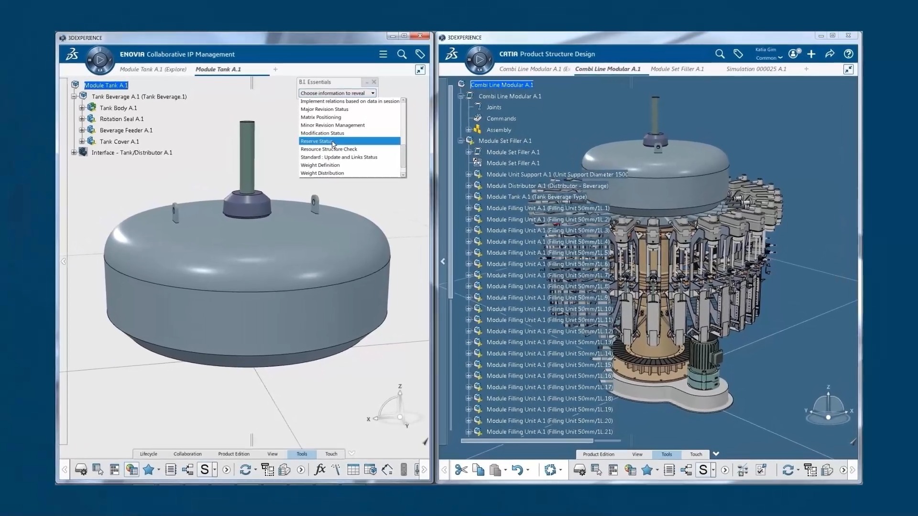Open the Simulation 000025 A.1 tab
Image resolution: width=918 pixels, height=516 pixels.
[x=756, y=69]
